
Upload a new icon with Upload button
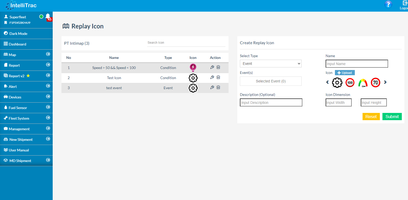pyautogui.click(x=345, y=73)
